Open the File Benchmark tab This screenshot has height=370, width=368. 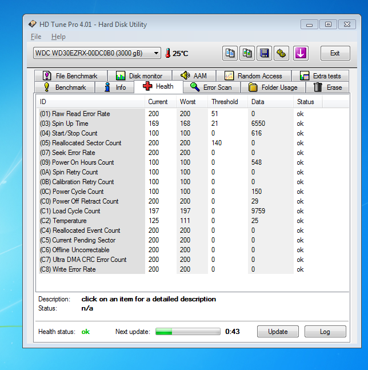pos(71,75)
